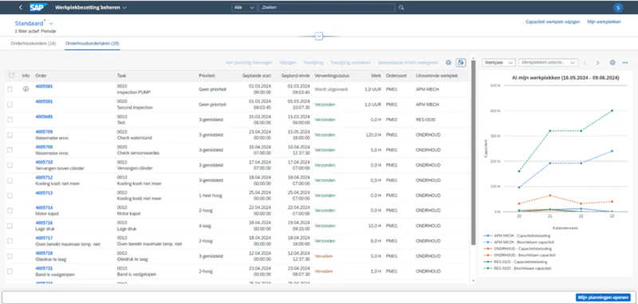638x304 pixels.
Task: Select checkbox for order 4005710 row
Action: (10, 166)
